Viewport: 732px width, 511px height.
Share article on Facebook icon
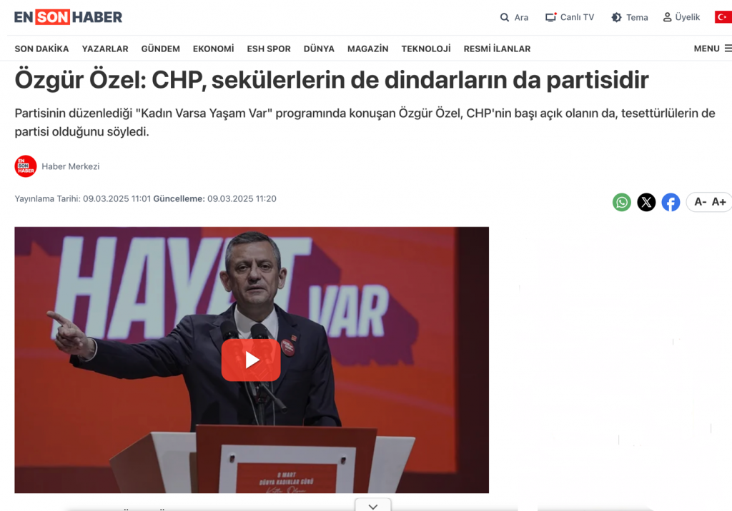[671, 203]
